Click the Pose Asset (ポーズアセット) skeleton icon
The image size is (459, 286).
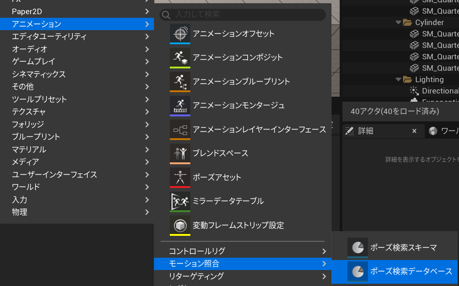coord(180,177)
